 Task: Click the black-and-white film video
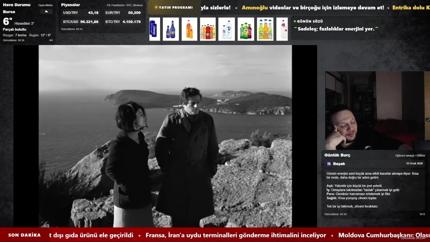(x=165, y=136)
